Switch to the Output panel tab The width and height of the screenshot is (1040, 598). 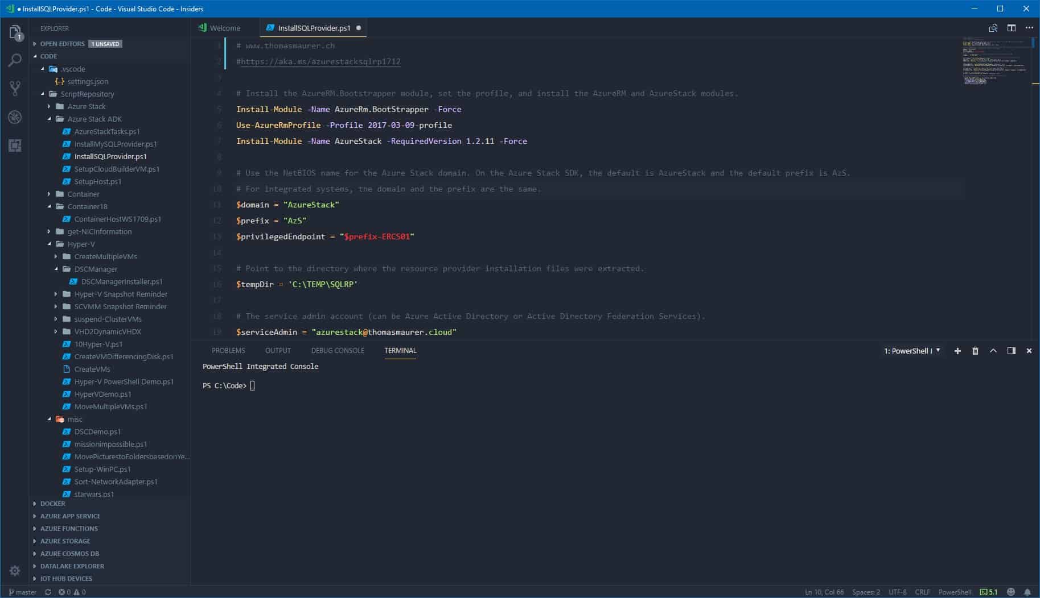(x=278, y=351)
